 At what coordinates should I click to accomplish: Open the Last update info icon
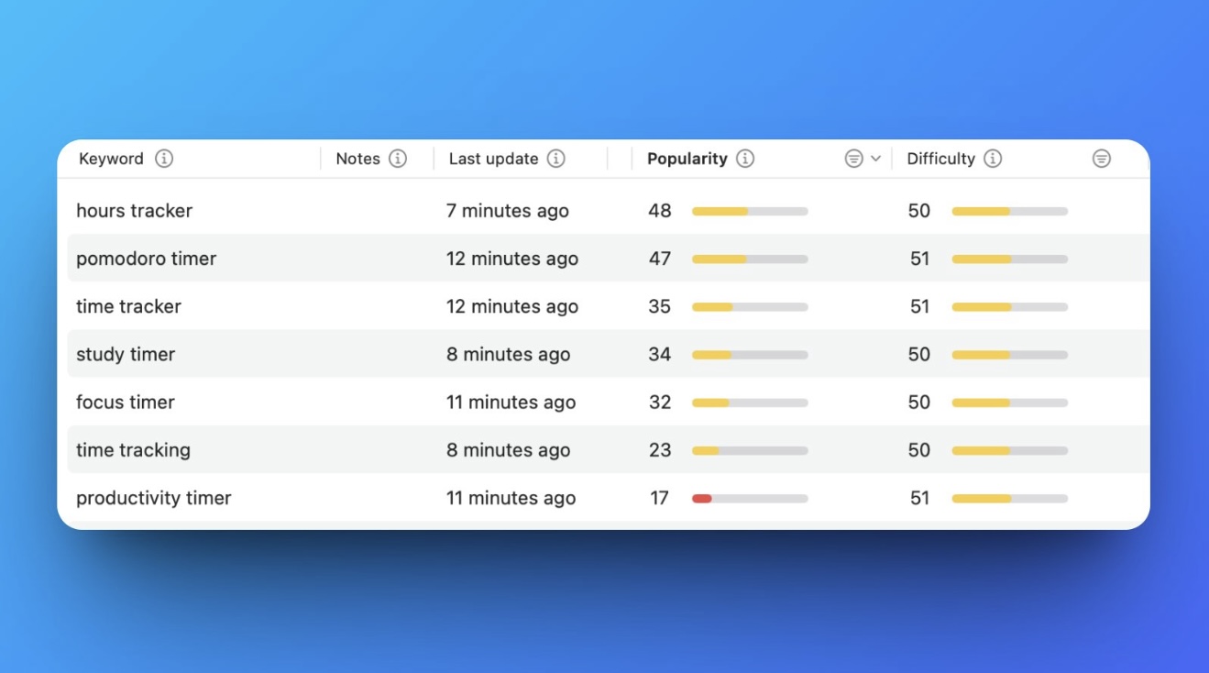556,159
